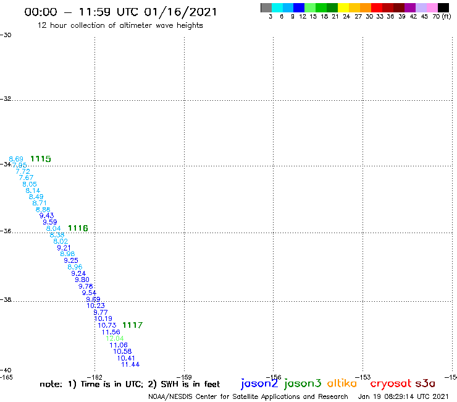This screenshot has width=457, height=402.
Task: Click the 70 (ft) legend label
Action: click(442, 16)
